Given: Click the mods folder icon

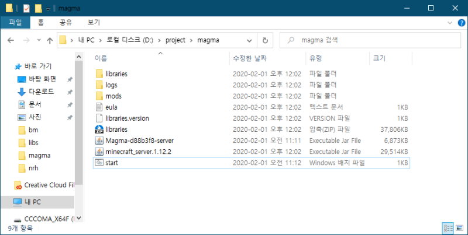Looking at the screenshot, I should coord(99,96).
